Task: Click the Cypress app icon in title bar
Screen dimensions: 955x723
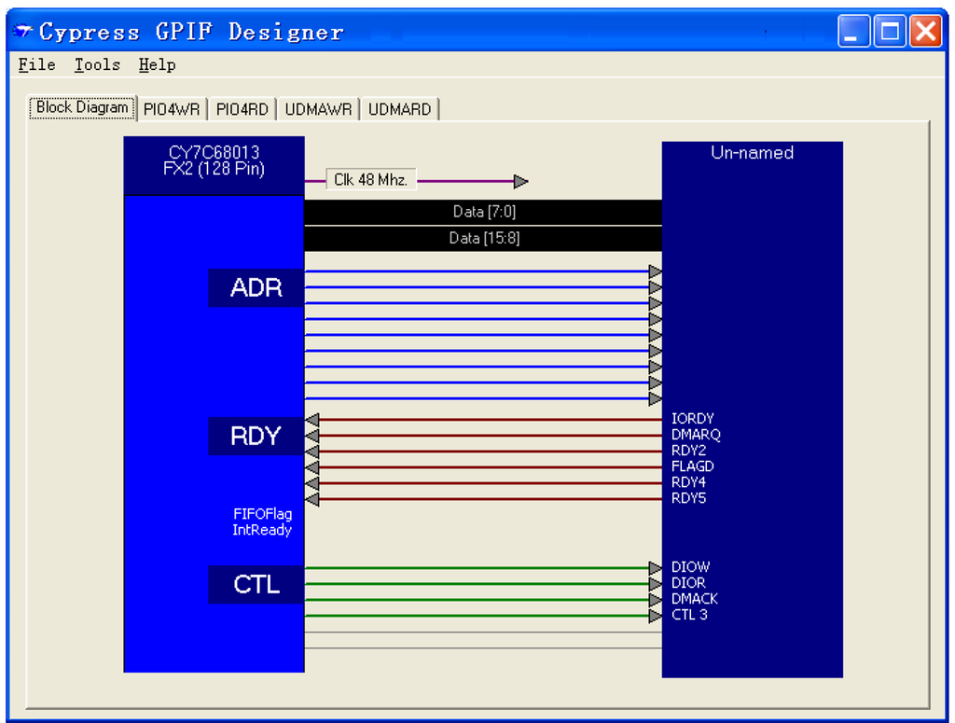Action: click(x=23, y=32)
